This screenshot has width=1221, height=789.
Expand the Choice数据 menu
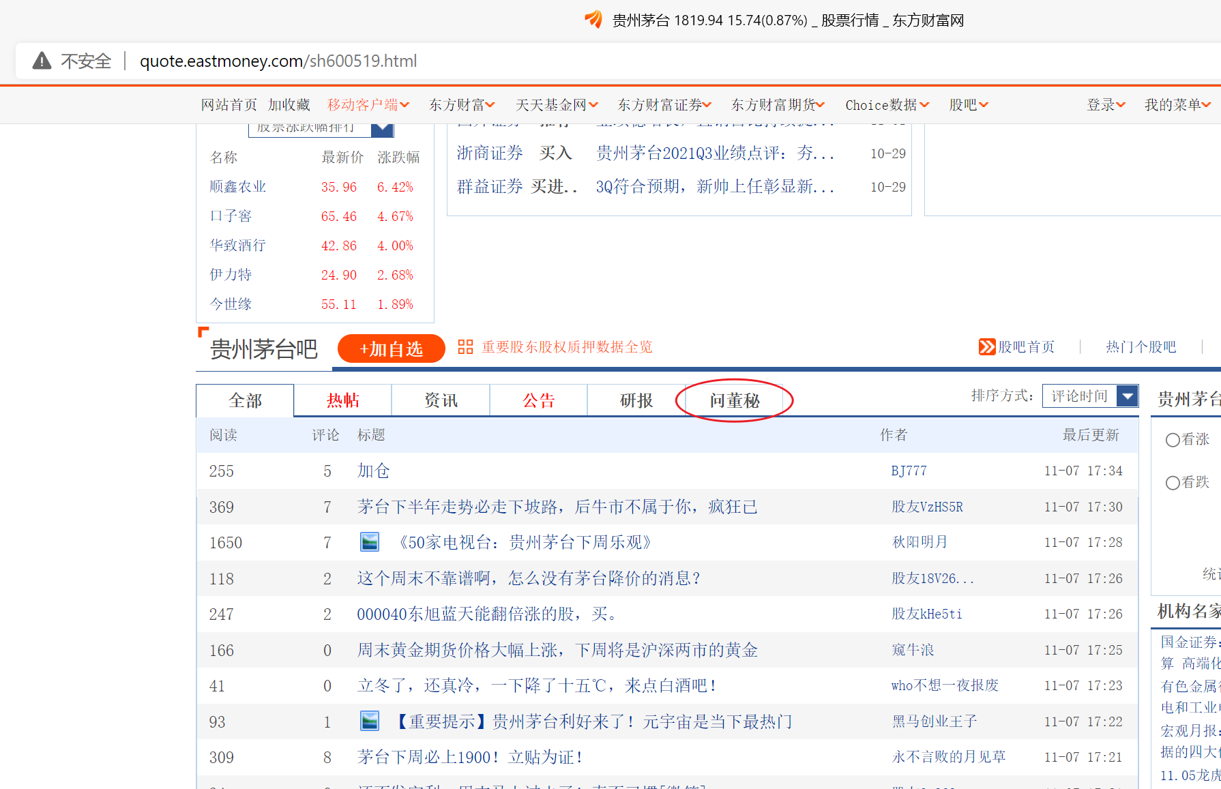click(887, 105)
